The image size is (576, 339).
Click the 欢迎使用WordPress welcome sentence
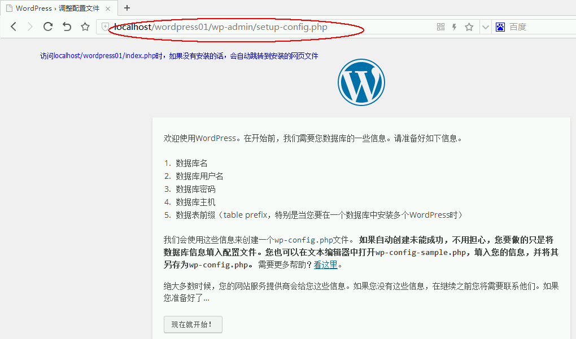(x=313, y=138)
